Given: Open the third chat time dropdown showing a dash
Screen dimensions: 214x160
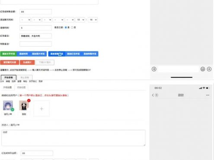Looking at the screenshot, I should click(47, 20).
